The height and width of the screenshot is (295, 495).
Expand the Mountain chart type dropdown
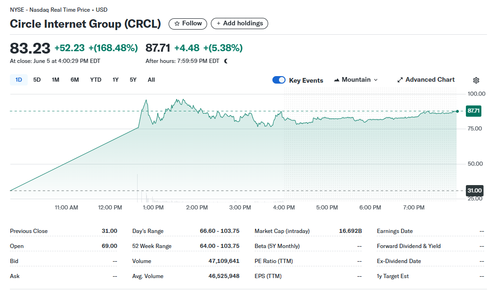click(356, 80)
